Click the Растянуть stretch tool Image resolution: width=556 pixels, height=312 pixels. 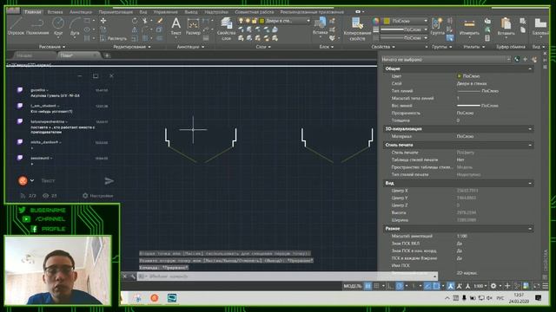point(113,38)
